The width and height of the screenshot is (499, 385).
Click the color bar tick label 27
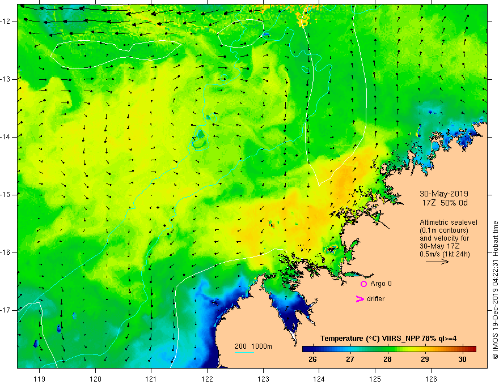point(350,360)
